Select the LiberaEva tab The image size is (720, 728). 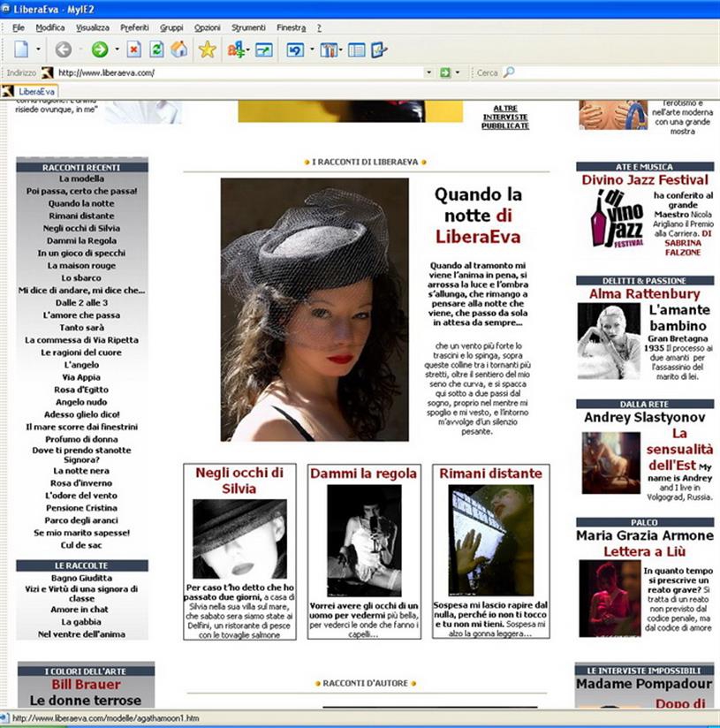tap(30, 92)
